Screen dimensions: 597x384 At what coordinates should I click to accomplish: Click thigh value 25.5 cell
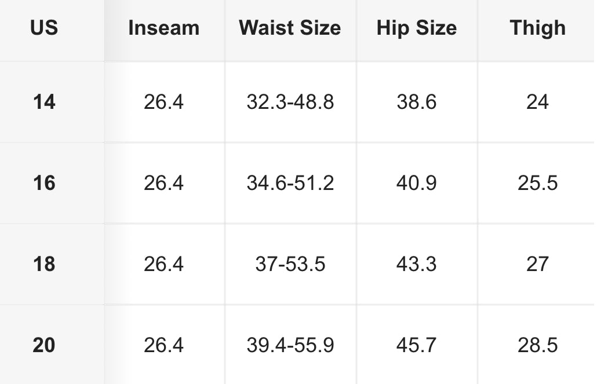pos(537,183)
